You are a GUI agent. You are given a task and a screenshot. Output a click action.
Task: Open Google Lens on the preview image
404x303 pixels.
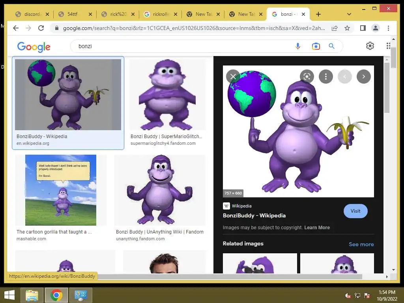[x=307, y=77]
